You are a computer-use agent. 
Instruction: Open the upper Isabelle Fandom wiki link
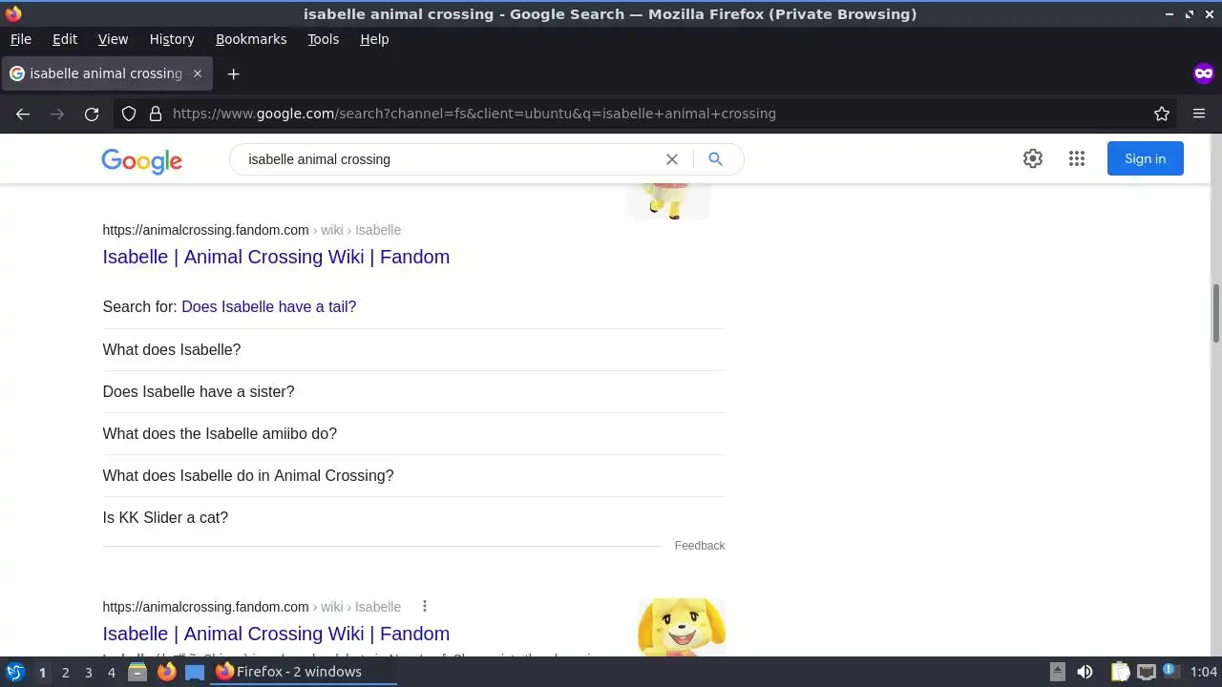click(x=276, y=257)
